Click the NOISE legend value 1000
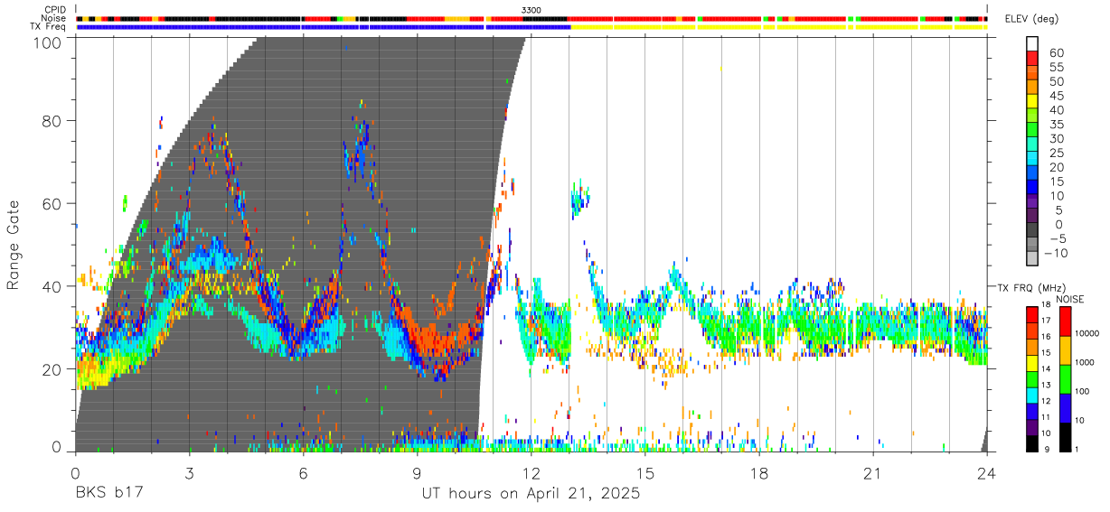This screenshot has width=1110, height=512. pyautogui.click(x=1085, y=363)
